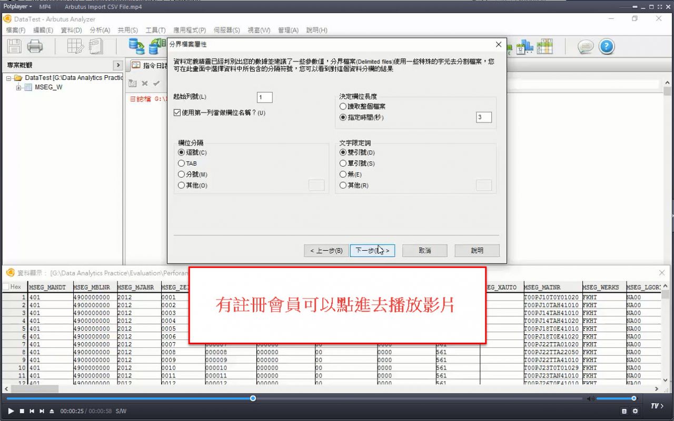The height and width of the screenshot is (421, 674).
Task: Switch to 指令日誌 tab
Action: (148, 66)
